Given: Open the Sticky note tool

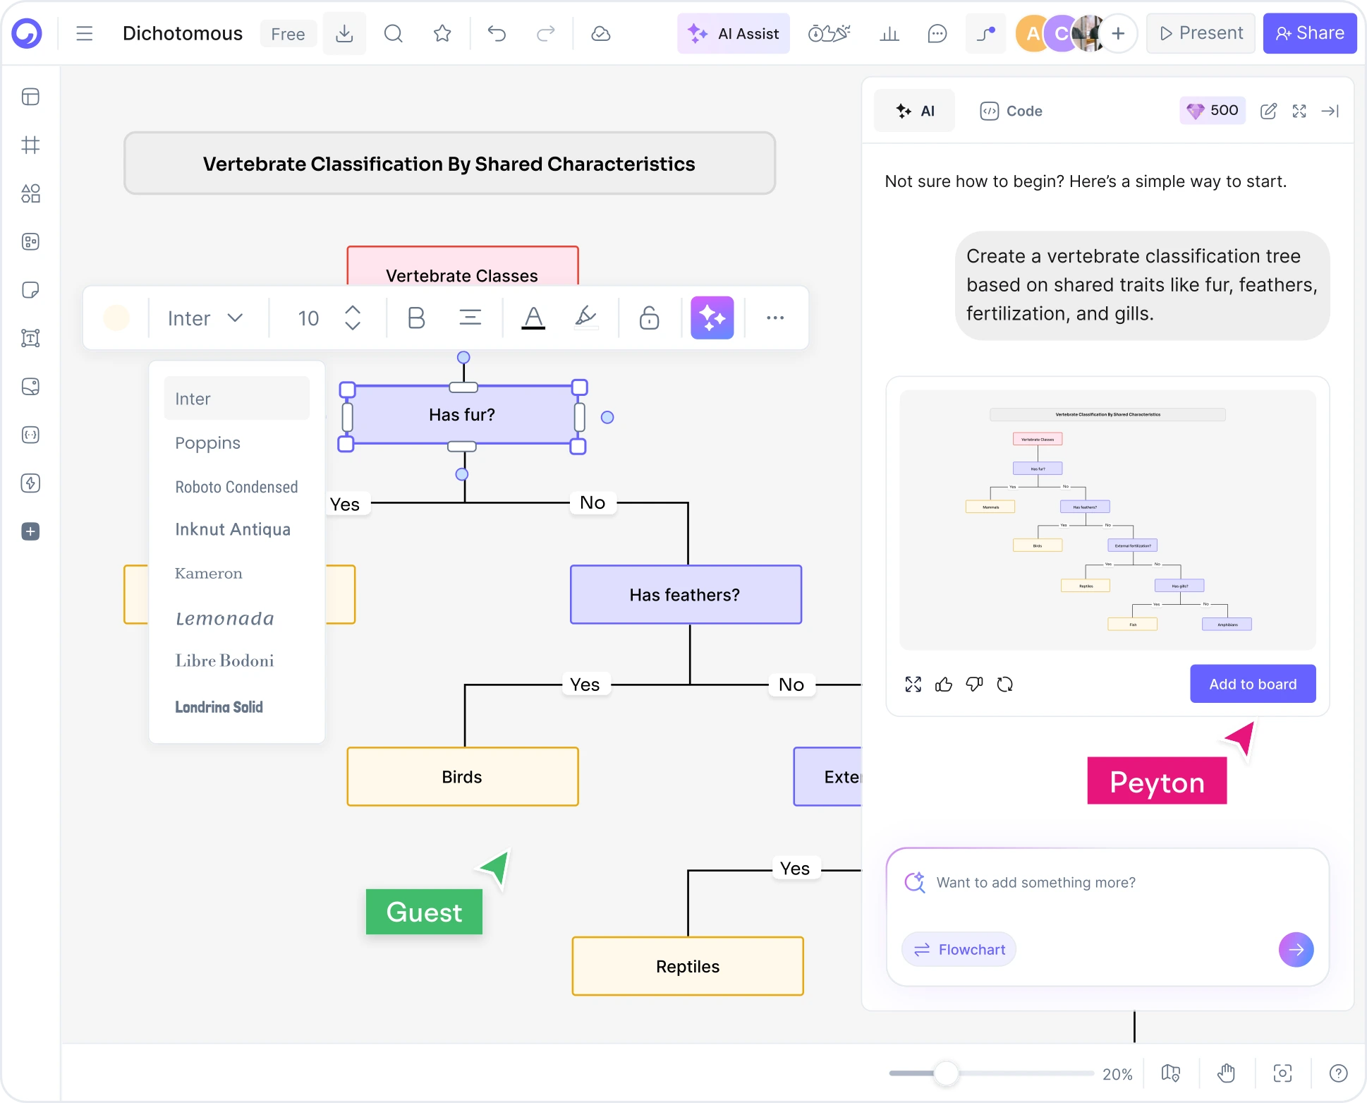Looking at the screenshot, I should 30,290.
